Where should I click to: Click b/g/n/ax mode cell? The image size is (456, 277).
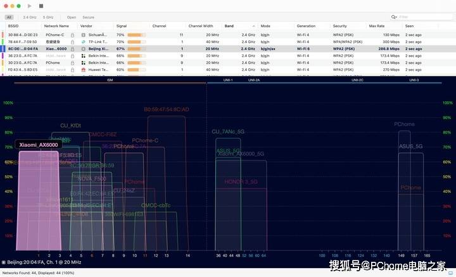click(x=268, y=49)
